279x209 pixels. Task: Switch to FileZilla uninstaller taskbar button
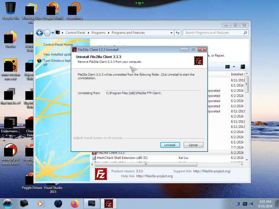coord(109,204)
